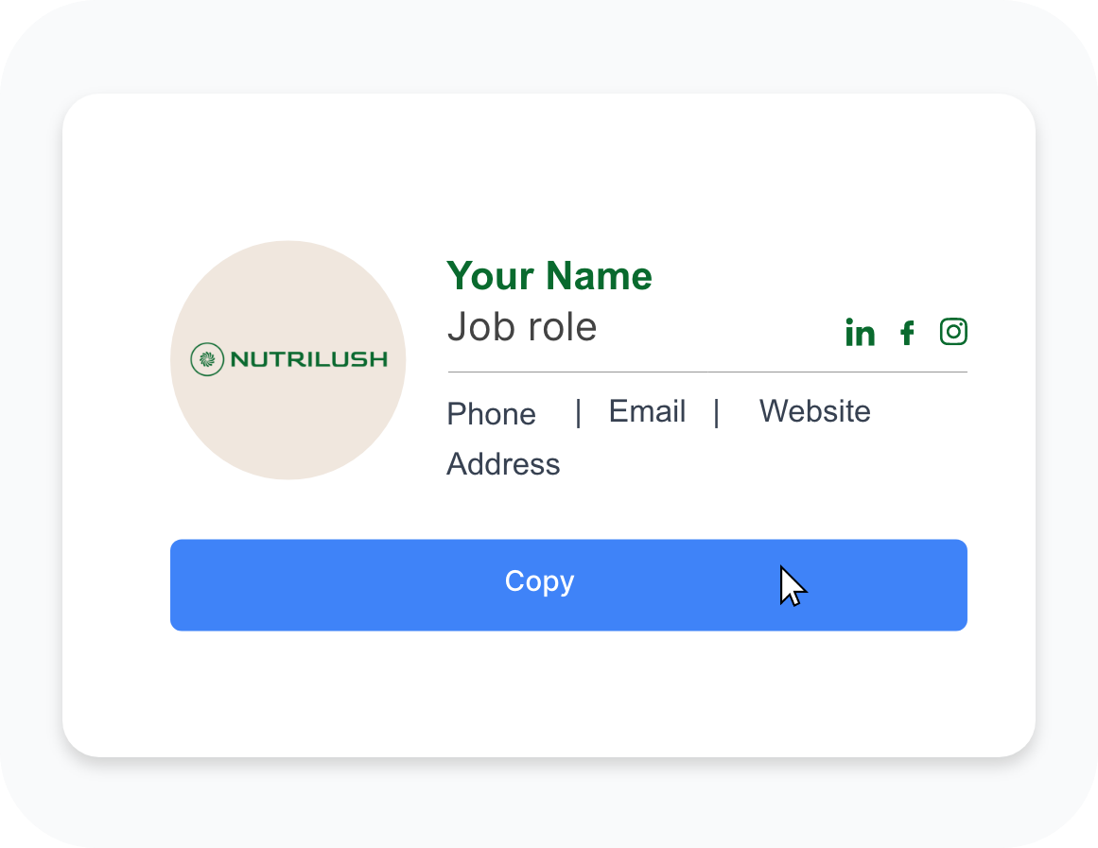This screenshot has width=1098, height=848.
Task: Click the Website link
Action: (814, 410)
